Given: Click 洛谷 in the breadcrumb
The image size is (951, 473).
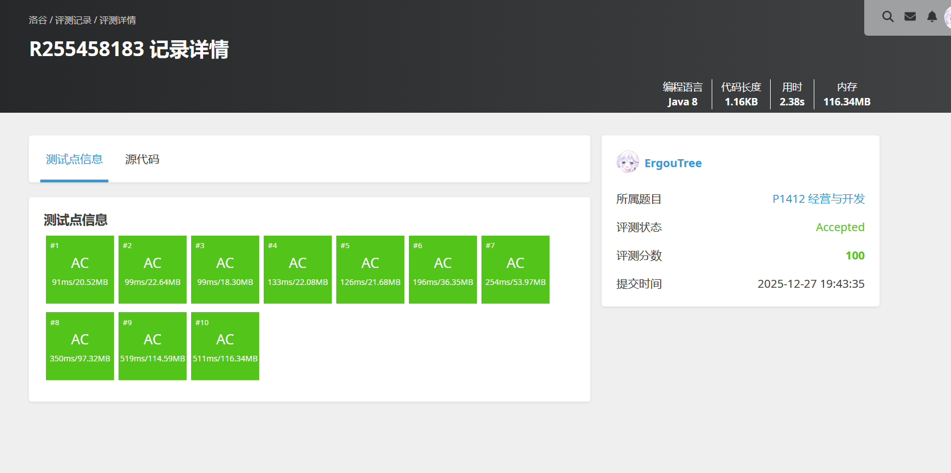Looking at the screenshot, I should click(x=38, y=20).
